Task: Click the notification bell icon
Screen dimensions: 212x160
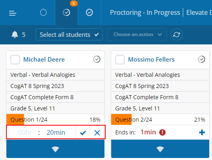Action: click(x=15, y=34)
